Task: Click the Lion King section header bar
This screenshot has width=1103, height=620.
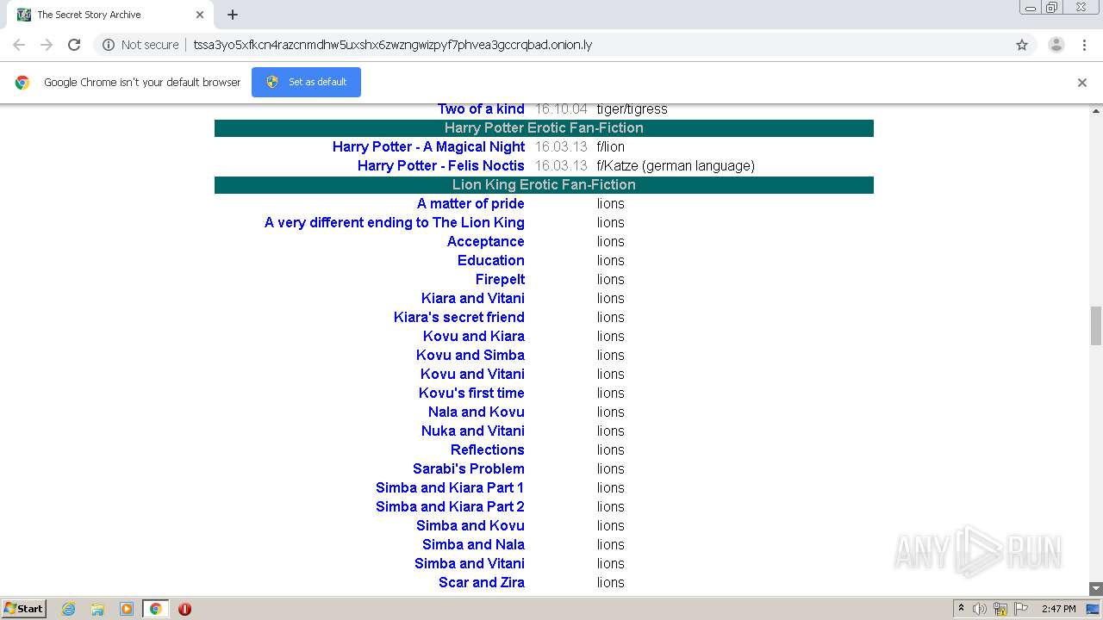Action: pos(544,184)
